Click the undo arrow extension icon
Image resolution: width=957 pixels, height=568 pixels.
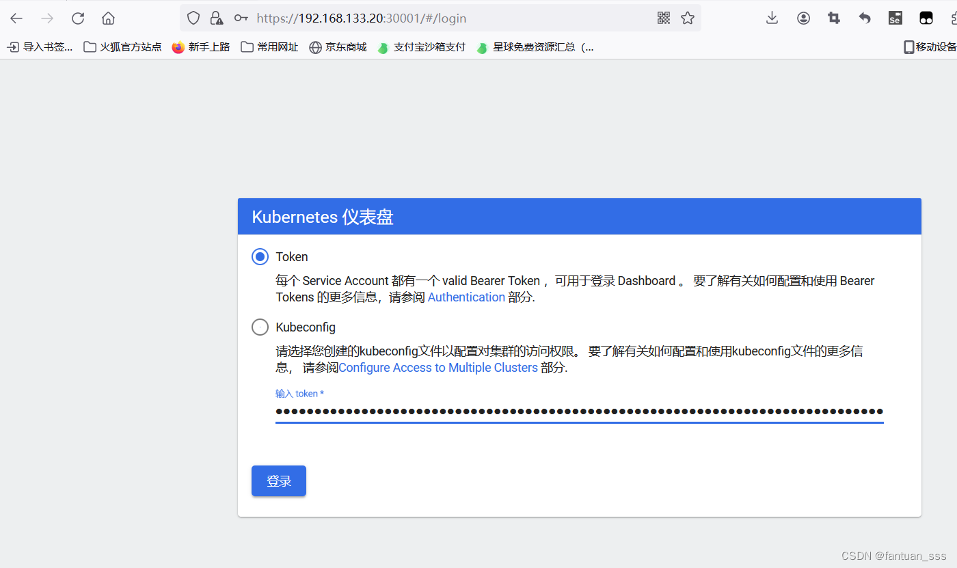[865, 18]
